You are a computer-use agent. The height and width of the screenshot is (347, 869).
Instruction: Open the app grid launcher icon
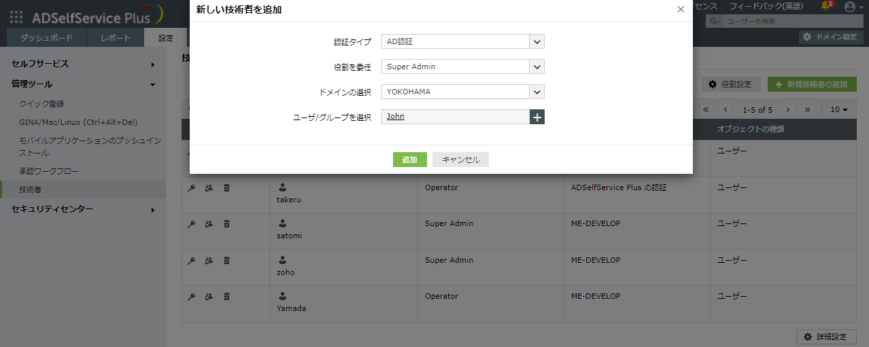tap(16, 17)
